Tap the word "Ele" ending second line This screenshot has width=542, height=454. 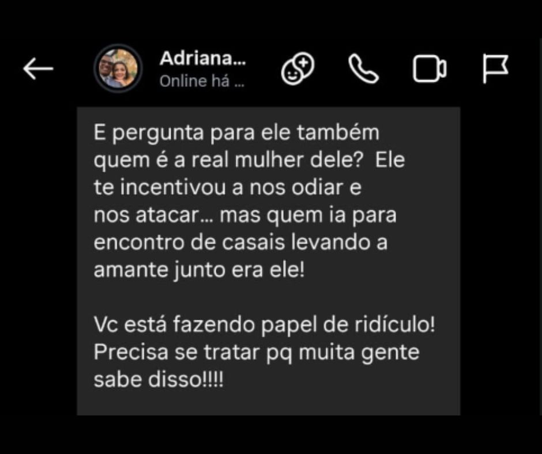[390, 160]
